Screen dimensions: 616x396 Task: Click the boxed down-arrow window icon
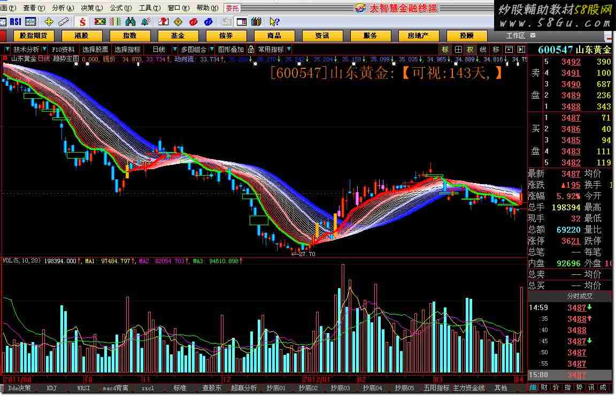click(x=509, y=50)
